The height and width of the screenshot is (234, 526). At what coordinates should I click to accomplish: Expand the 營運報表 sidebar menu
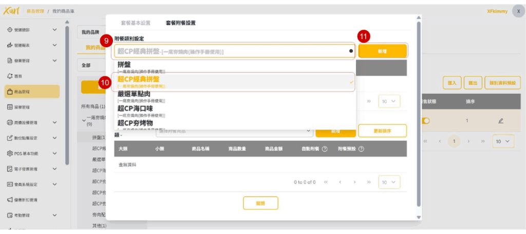point(30,45)
